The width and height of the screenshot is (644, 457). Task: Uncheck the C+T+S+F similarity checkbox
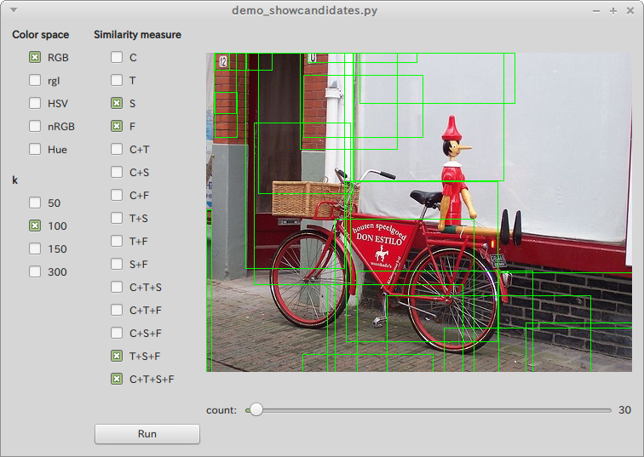117,379
